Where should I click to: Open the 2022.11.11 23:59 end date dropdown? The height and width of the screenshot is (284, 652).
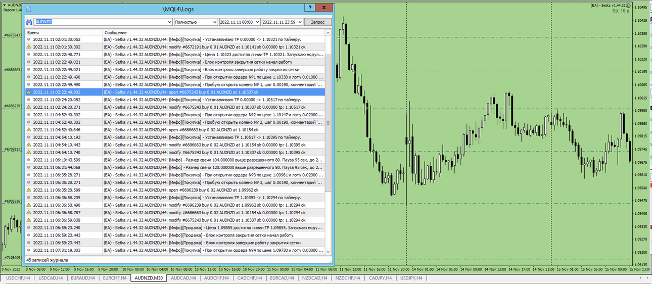300,22
